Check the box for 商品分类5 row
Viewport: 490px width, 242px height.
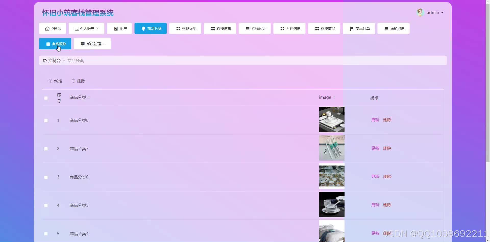46,205
